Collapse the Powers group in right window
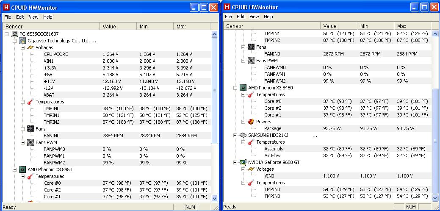 click(244, 122)
